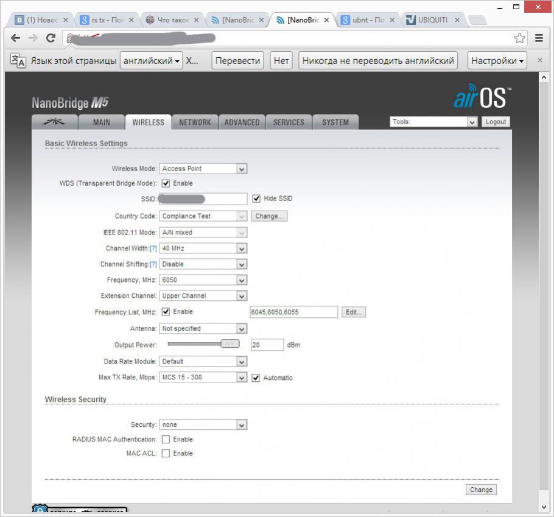Click the Logout button
The width and height of the screenshot is (554, 517).
(x=496, y=122)
